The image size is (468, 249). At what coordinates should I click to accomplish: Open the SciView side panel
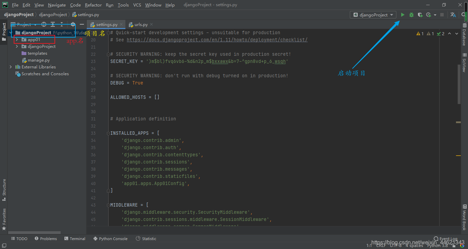tap(465, 62)
